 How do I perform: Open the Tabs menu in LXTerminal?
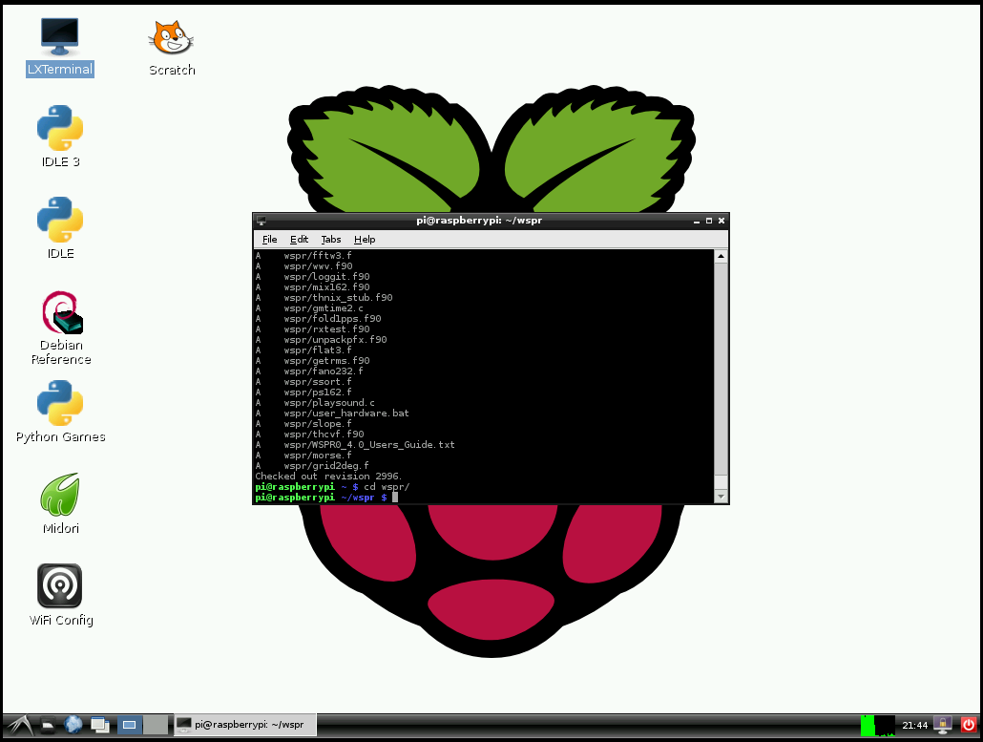tap(331, 239)
